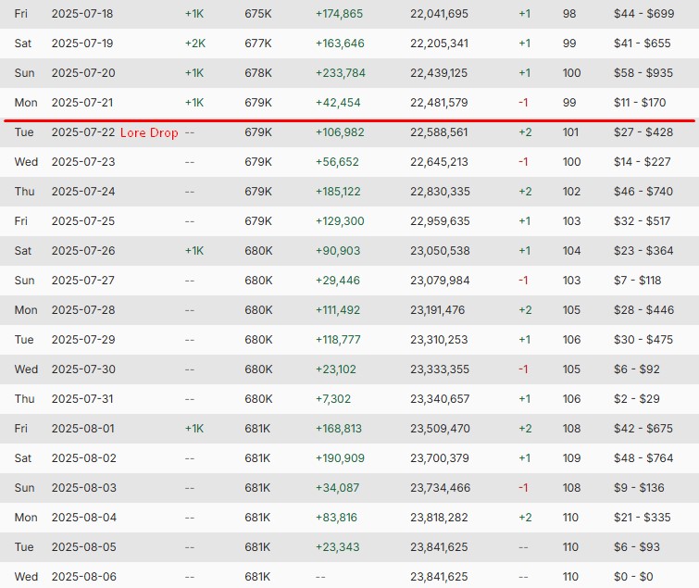Viewport: 699px width, 588px height.
Task: Select the date 2025-08-04
Action: pyautogui.click(x=84, y=518)
